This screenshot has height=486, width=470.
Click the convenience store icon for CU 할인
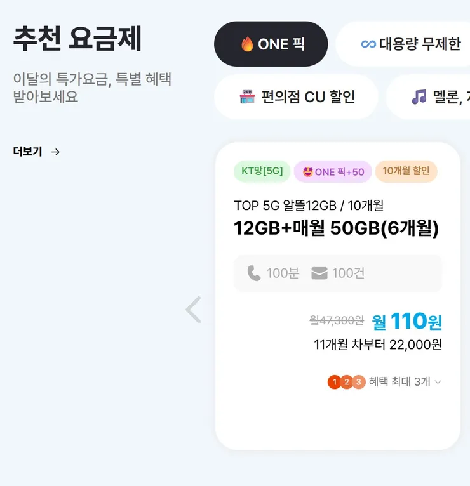tap(247, 97)
